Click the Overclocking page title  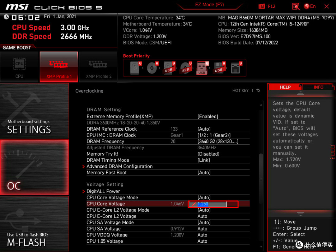coord(89,91)
